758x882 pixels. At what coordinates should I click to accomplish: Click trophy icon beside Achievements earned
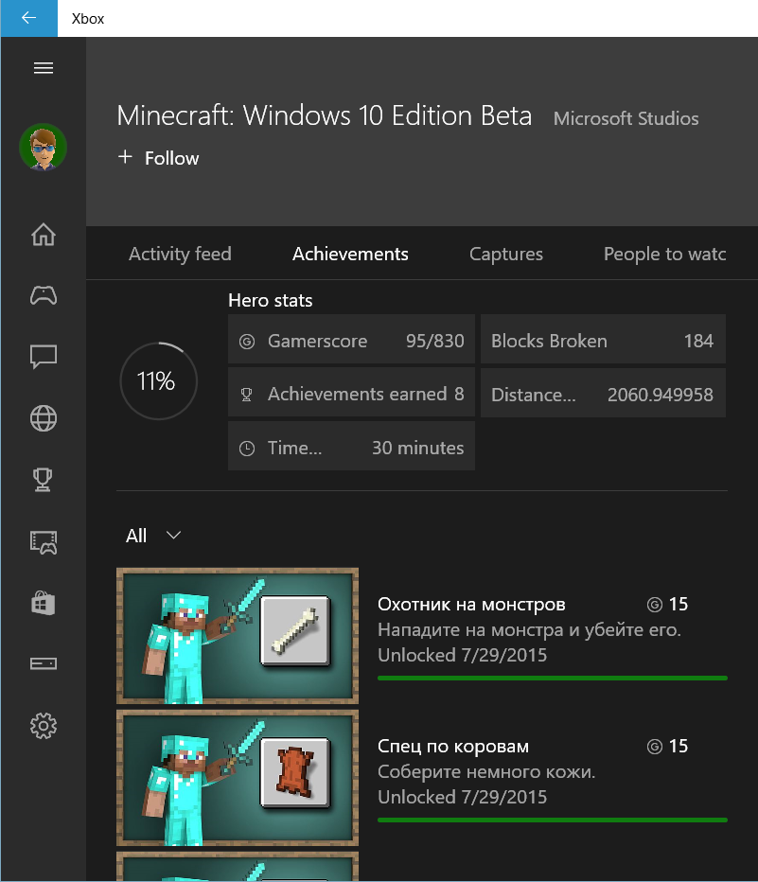[246, 395]
